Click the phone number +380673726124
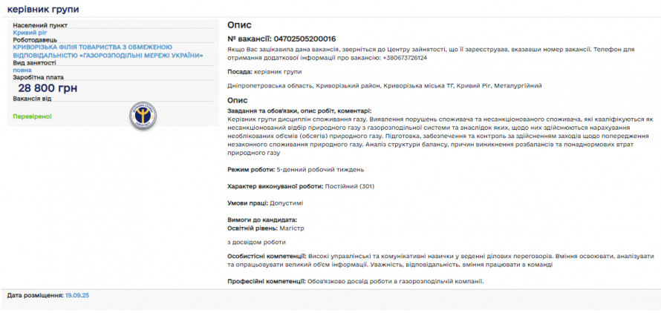This screenshot has height=313, width=661. click(x=405, y=57)
